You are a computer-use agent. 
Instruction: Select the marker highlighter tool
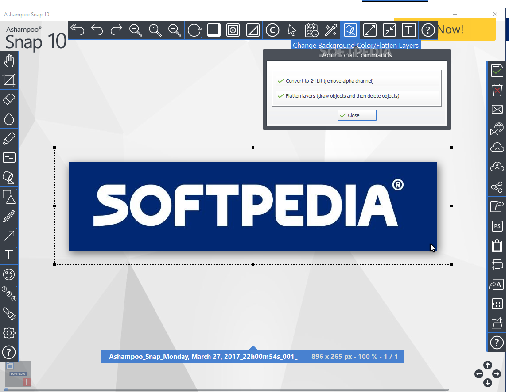9,138
